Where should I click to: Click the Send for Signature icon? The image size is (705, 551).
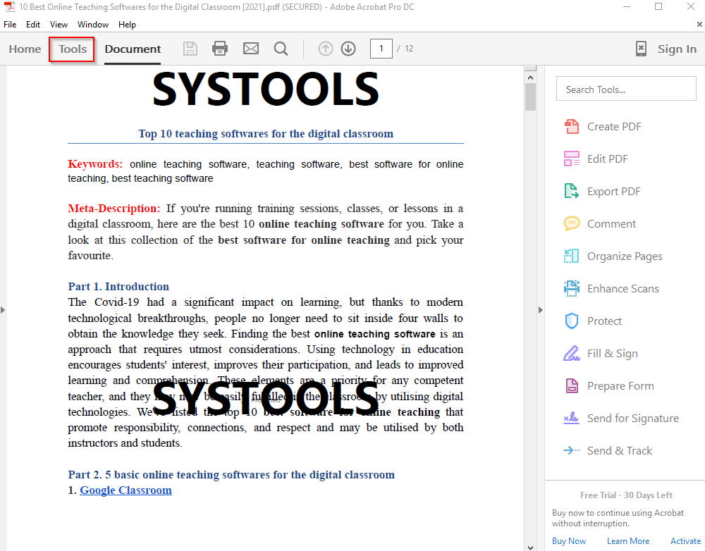click(572, 418)
